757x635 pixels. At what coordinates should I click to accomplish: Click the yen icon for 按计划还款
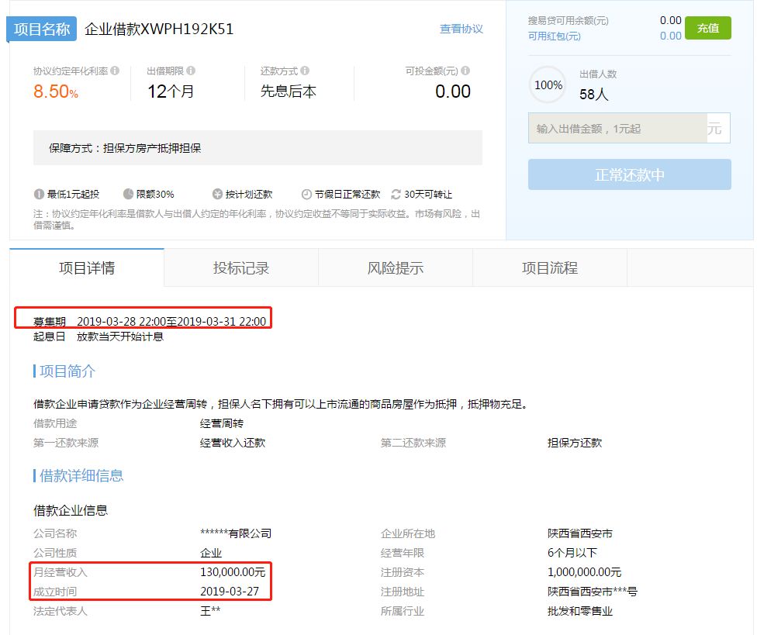[x=217, y=194]
